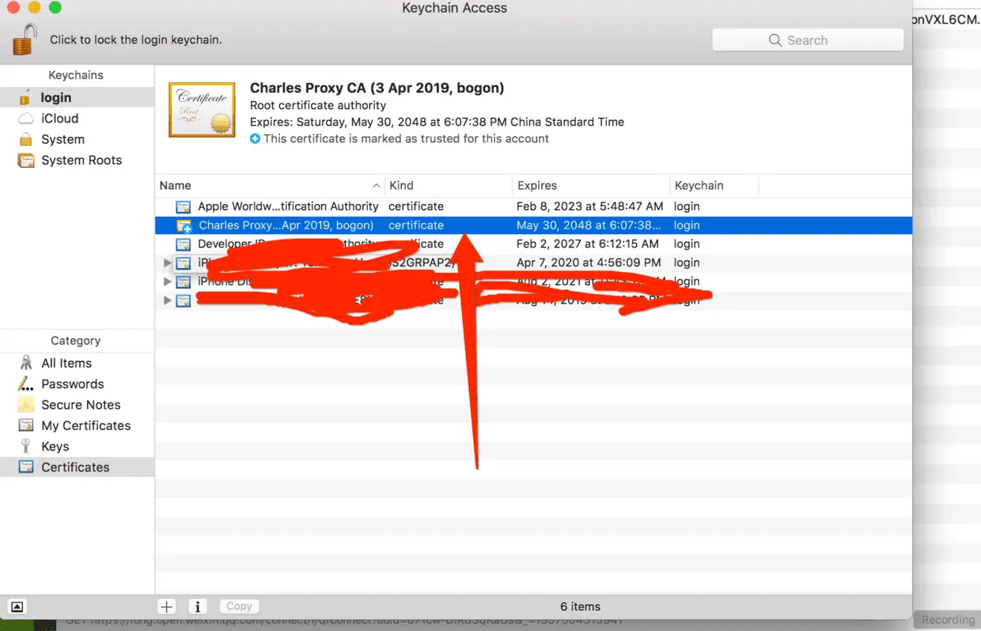
Task: Show Secure Notes category
Action: tap(77, 405)
